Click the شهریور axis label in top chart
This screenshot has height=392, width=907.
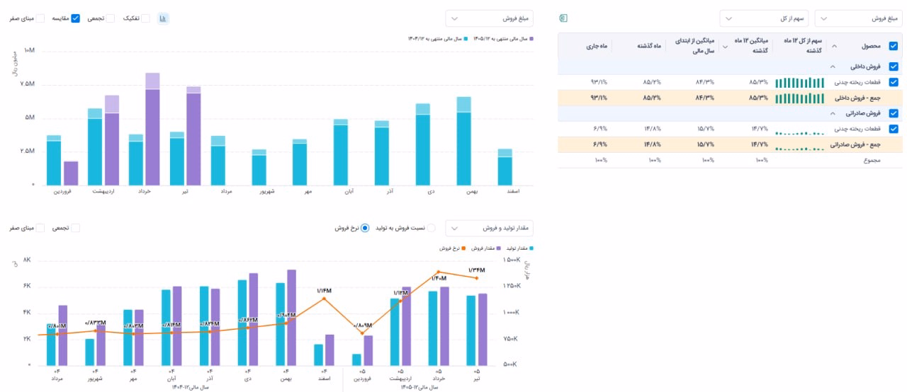coord(266,191)
